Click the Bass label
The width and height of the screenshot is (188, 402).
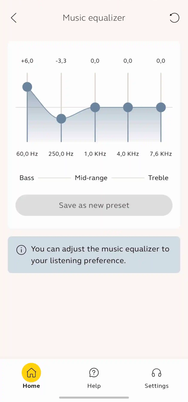click(x=27, y=178)
